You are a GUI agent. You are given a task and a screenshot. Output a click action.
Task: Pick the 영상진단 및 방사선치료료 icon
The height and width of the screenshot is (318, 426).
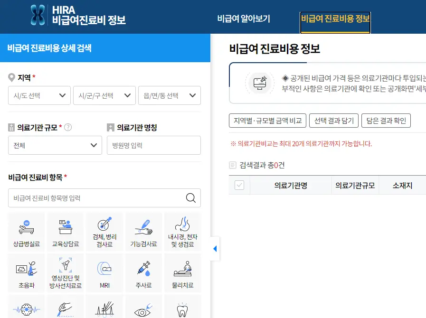(x=65, y=272)
